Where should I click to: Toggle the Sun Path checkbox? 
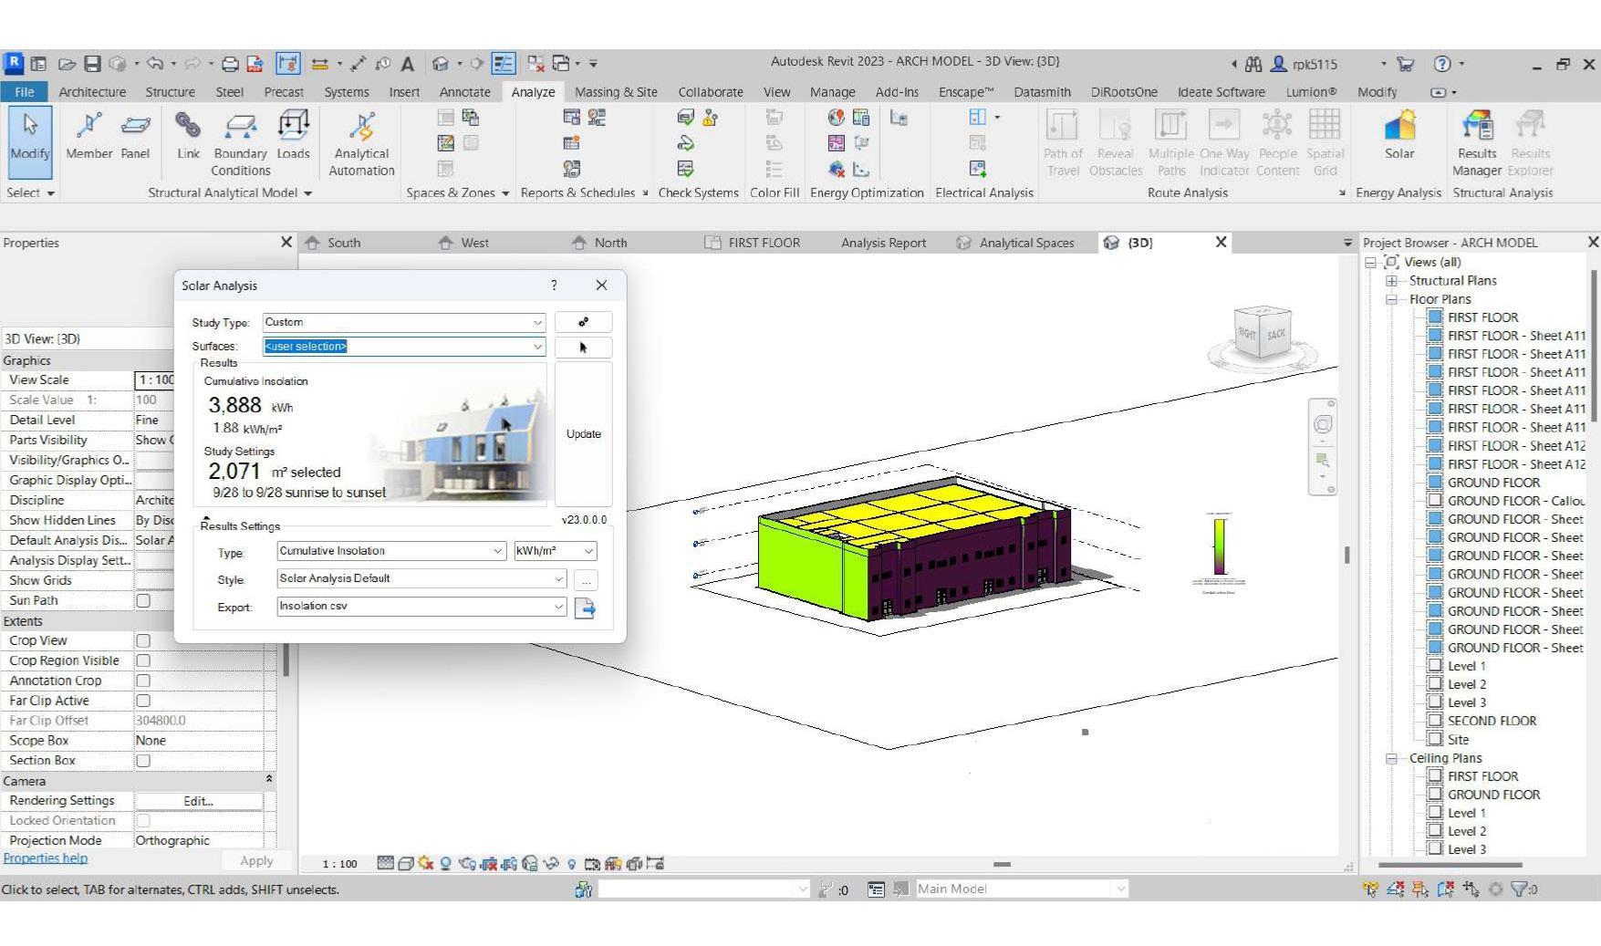click(143, 600)
